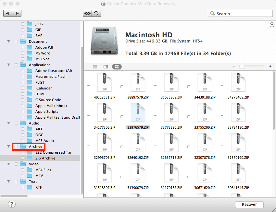Select the 33755200.ZIP file icon
276x212 pixels.
click(205, 112)
